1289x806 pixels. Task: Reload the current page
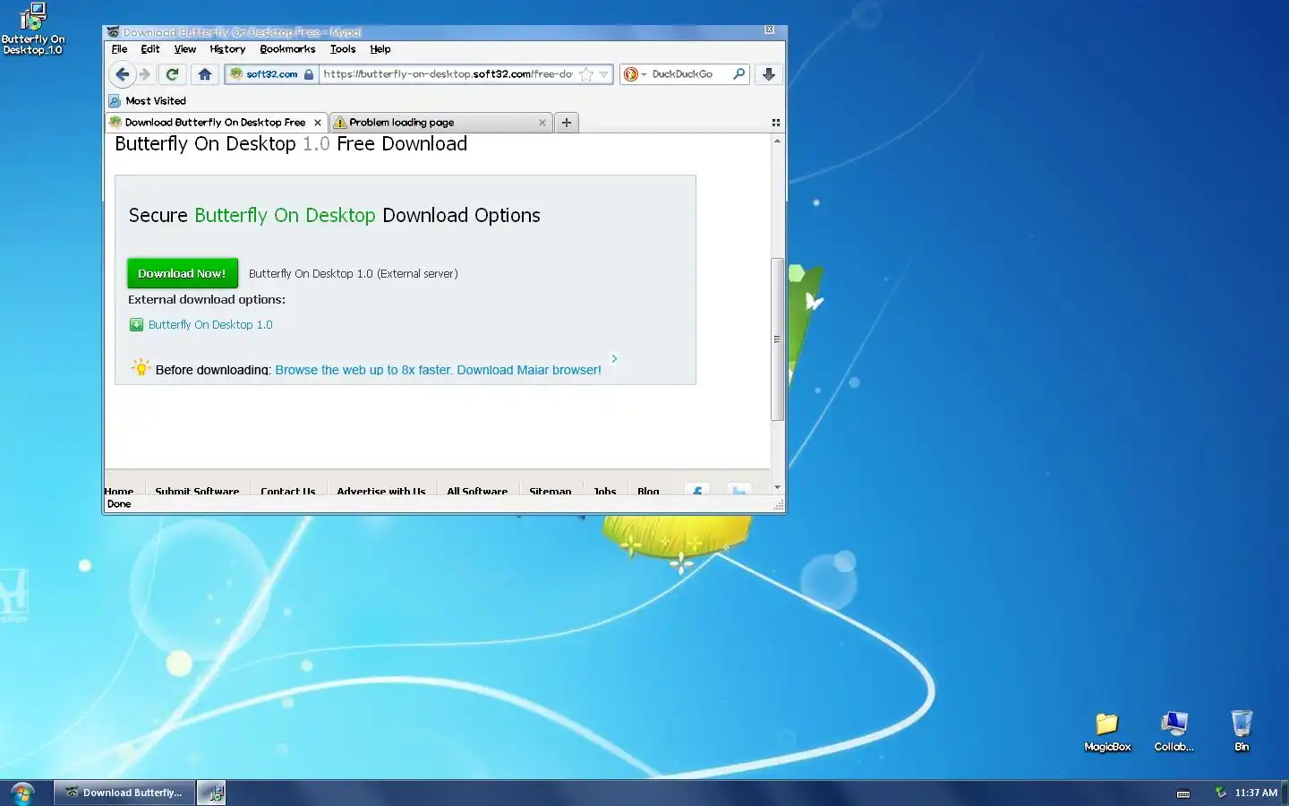point(173,74)
